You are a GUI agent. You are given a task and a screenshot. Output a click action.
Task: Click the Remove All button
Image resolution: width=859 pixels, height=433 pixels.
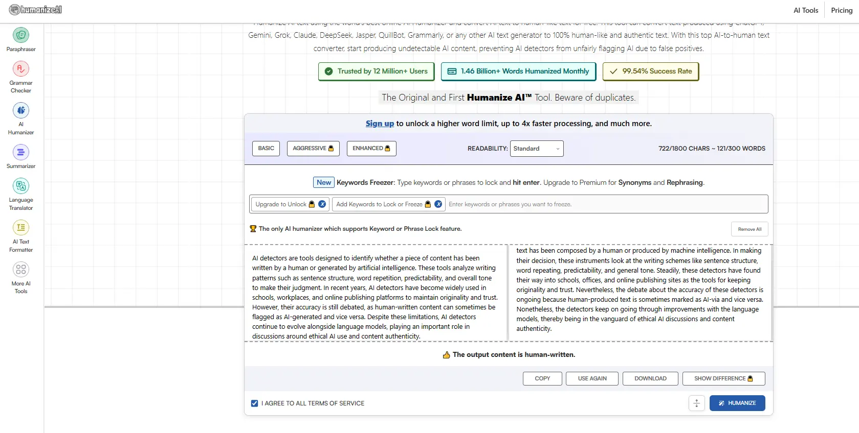[750, 229]
